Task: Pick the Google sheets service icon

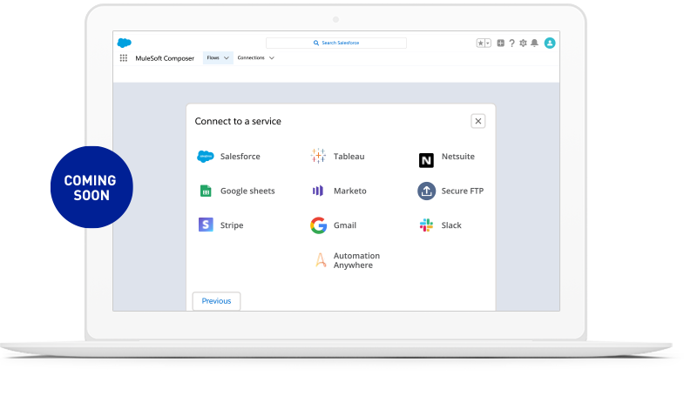Action: pos(206,191)
